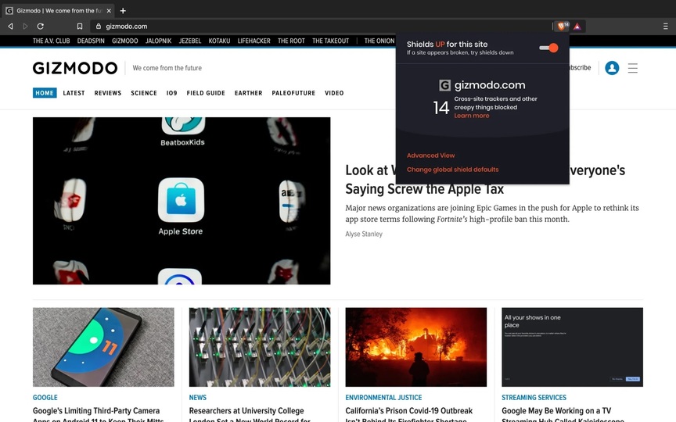Click the GOOGLE category label
This screenshot has width=676, height=422.
click(45, 398)
